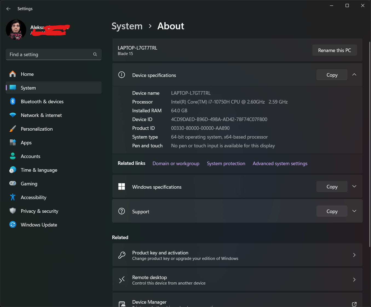Click the Device specifications info icon
Screen dimensions: 371x307
[x=122, y=75]
